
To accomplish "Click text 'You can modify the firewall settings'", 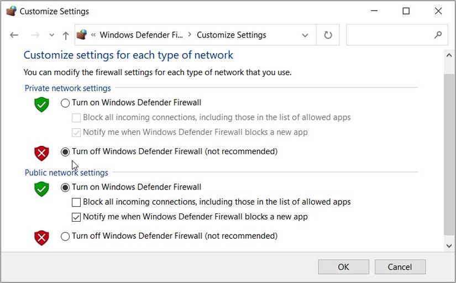I will point(158,72).
